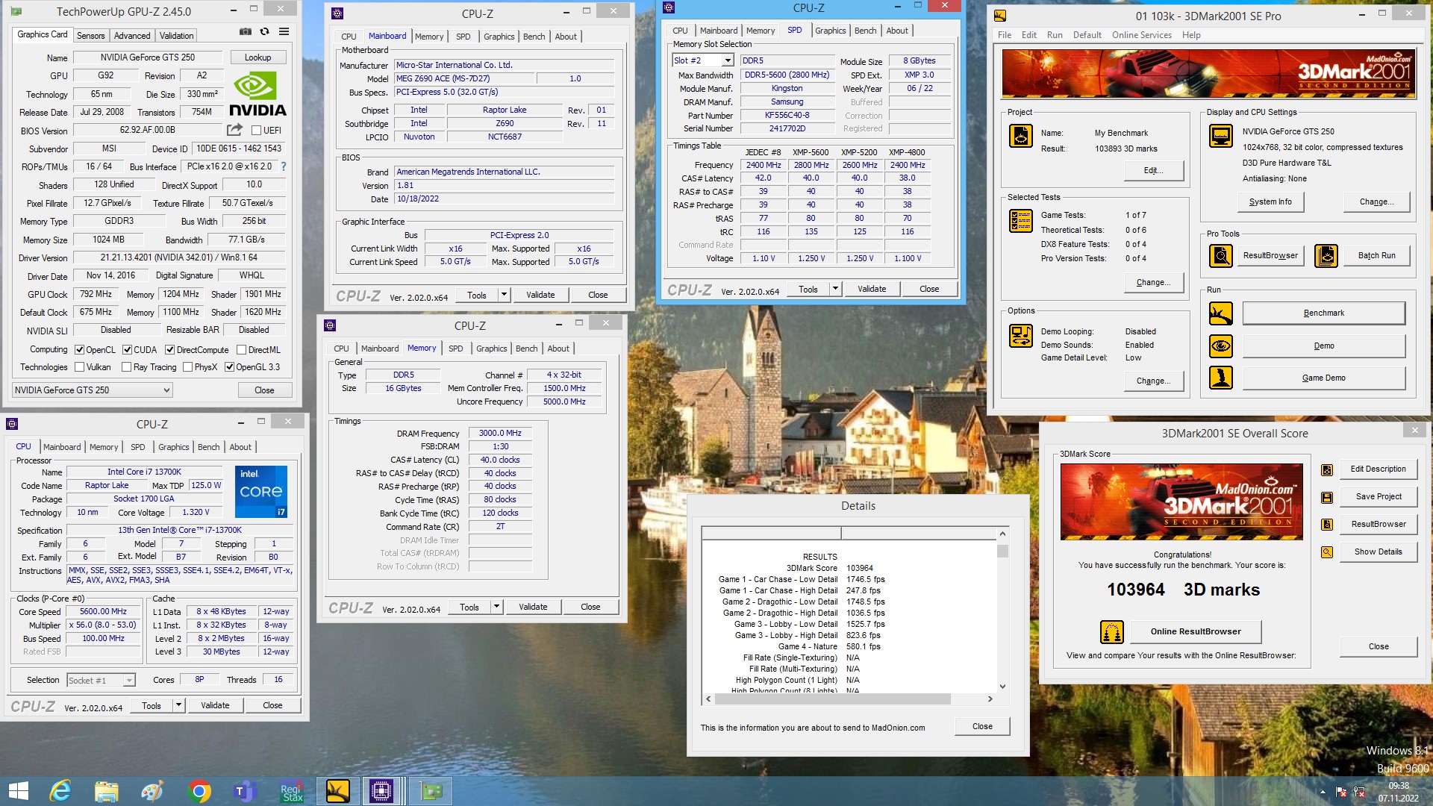This screenshot has height=806, width=1433.
Task: Click Windows Start button
Action: tap(19, 791)
